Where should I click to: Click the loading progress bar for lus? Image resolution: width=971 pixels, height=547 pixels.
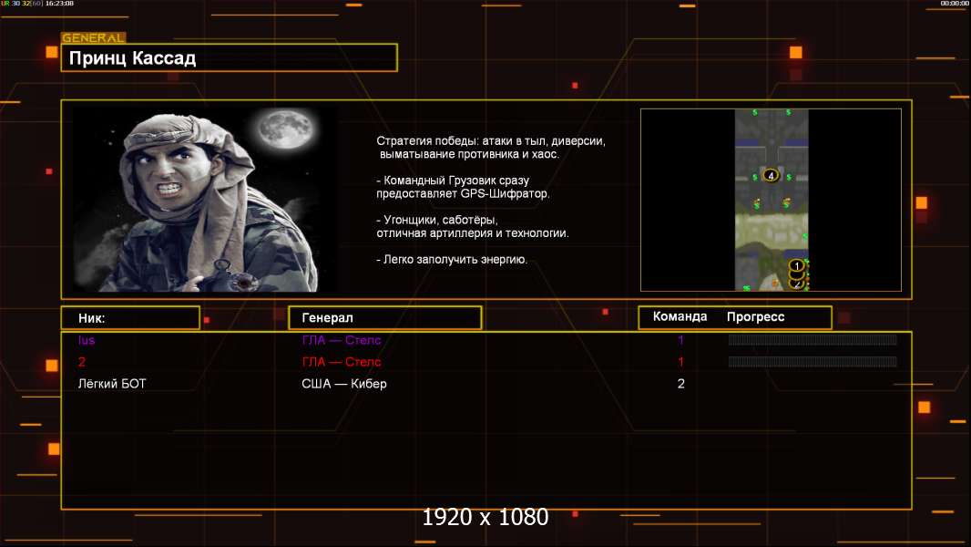click(813, 339)
